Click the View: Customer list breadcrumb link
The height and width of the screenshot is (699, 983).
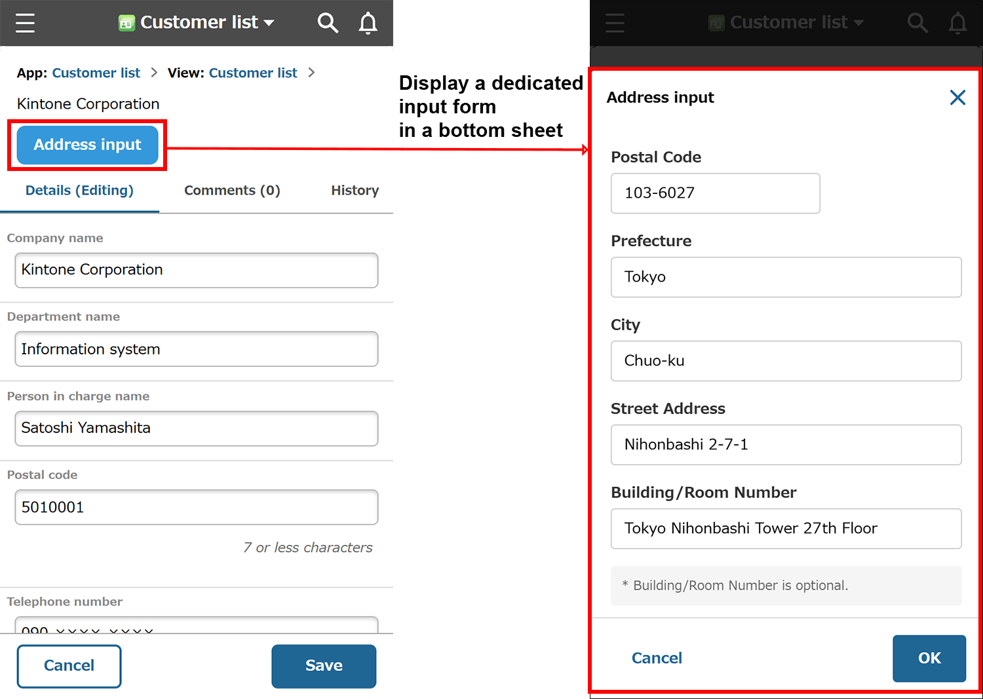[x=253, y=73]
